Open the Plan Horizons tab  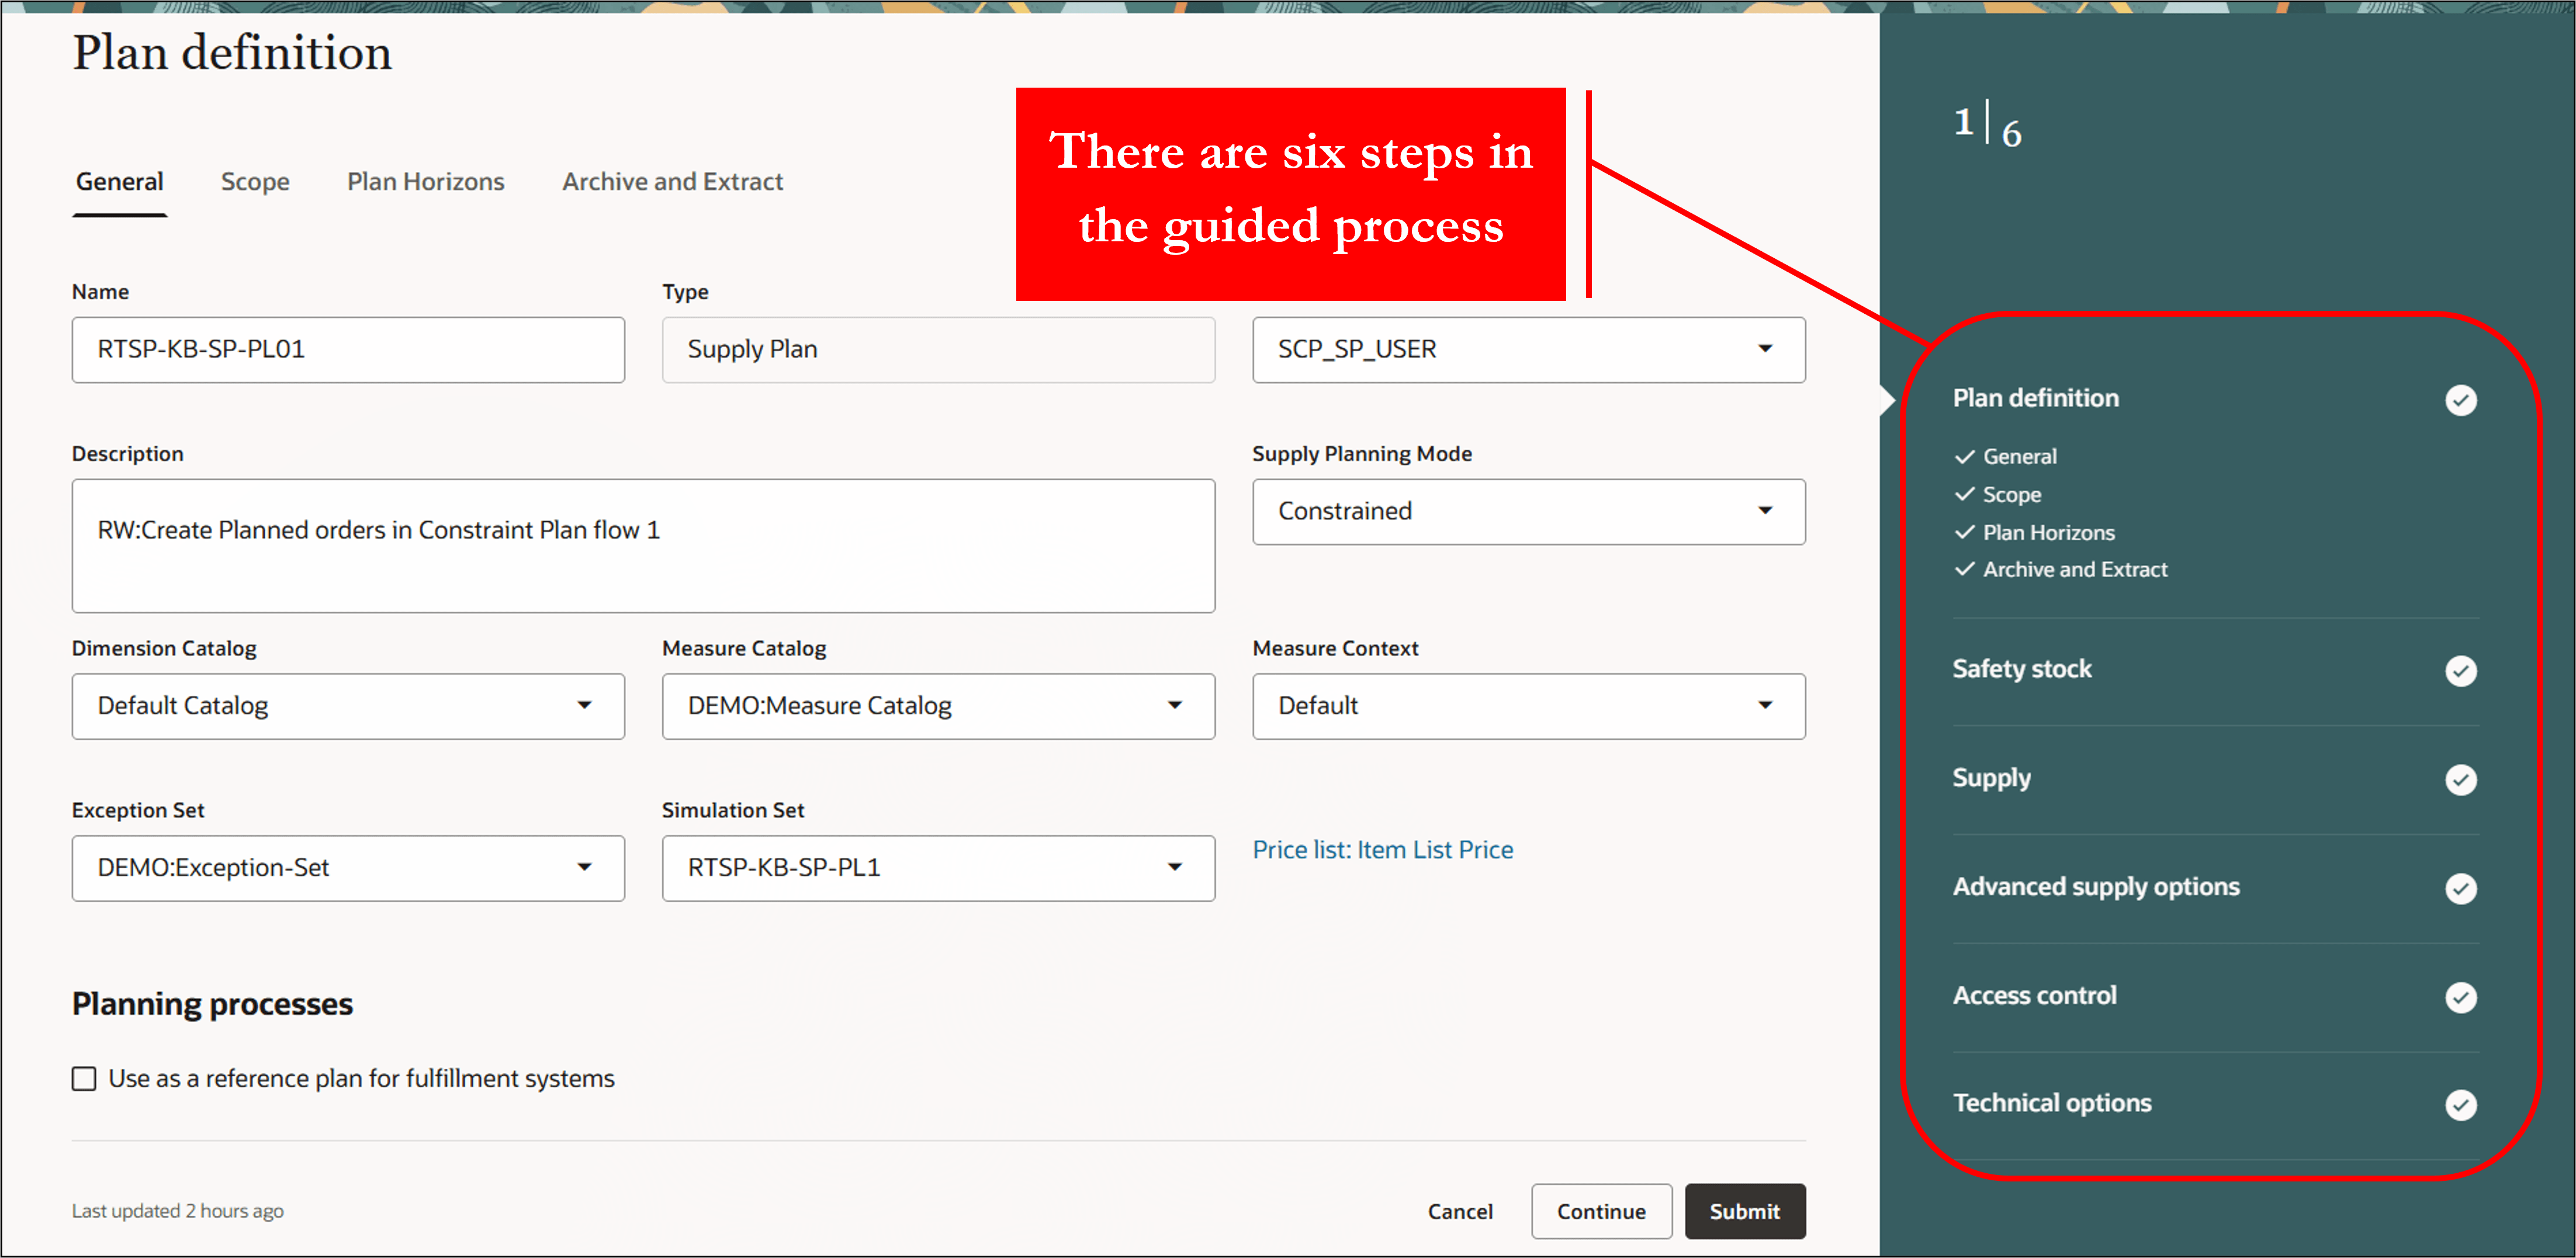tap(425, 182)
